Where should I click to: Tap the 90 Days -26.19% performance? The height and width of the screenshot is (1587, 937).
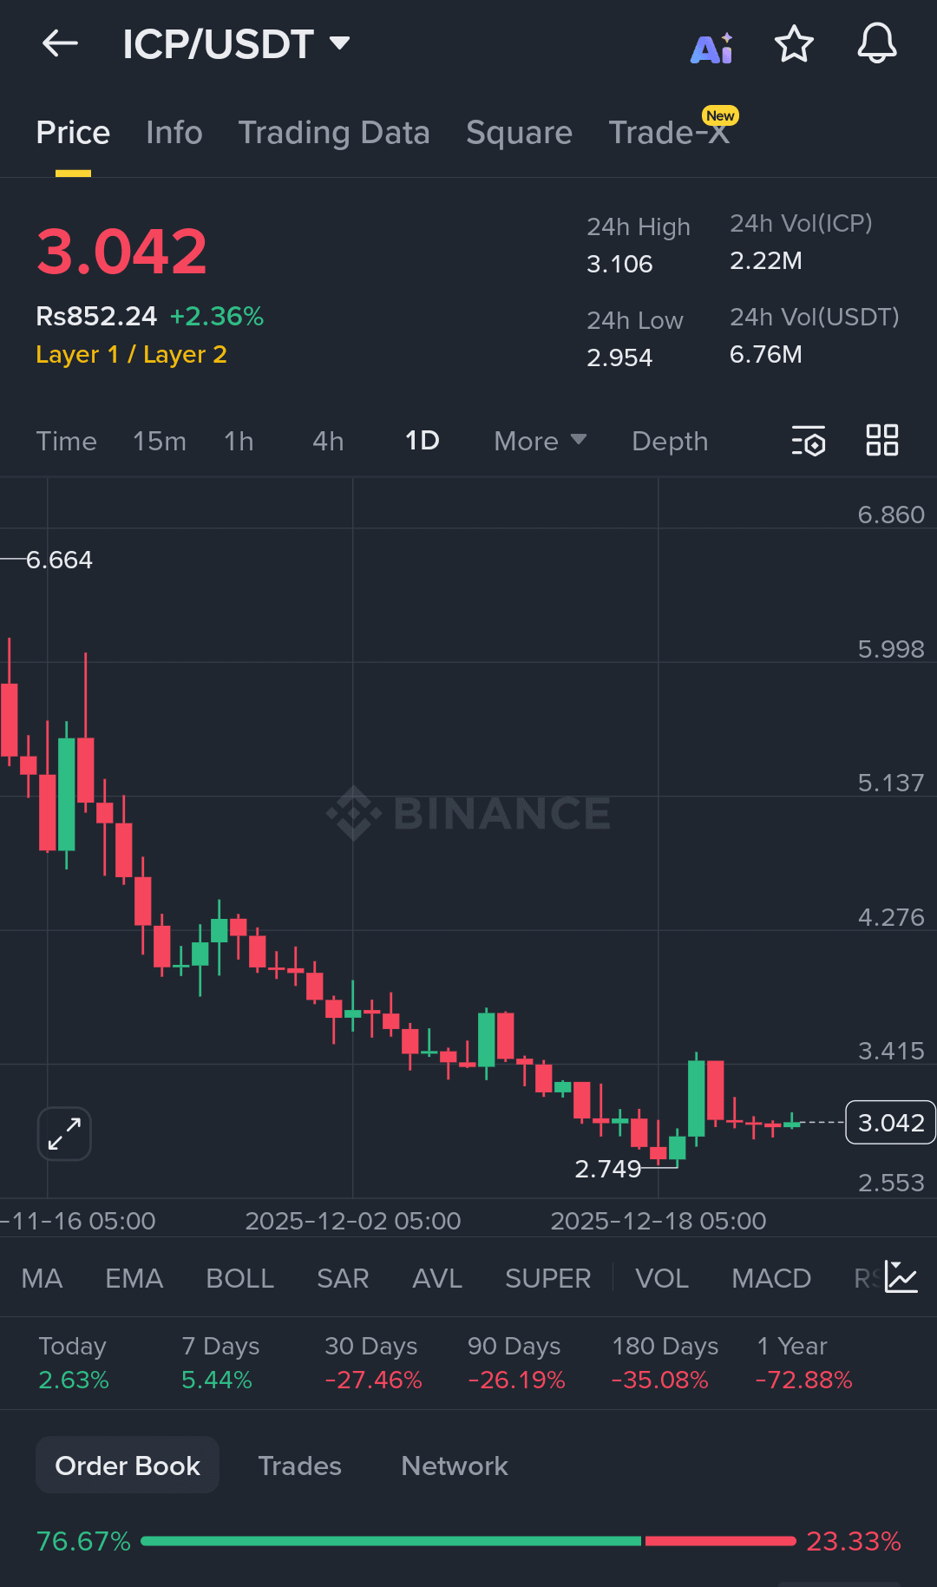click(x=516, y=1362)
